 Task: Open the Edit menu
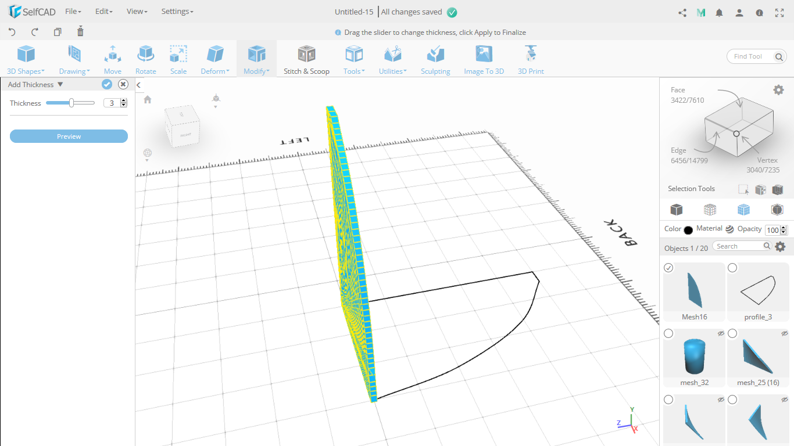click(104, 12)
